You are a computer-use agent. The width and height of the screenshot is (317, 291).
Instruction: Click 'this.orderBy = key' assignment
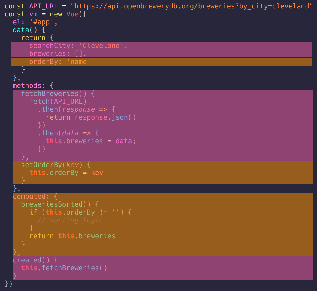tap(66, 173)
